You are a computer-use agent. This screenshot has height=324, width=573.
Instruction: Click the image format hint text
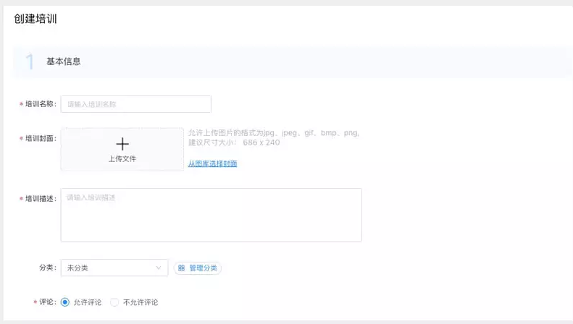(274, 133)
